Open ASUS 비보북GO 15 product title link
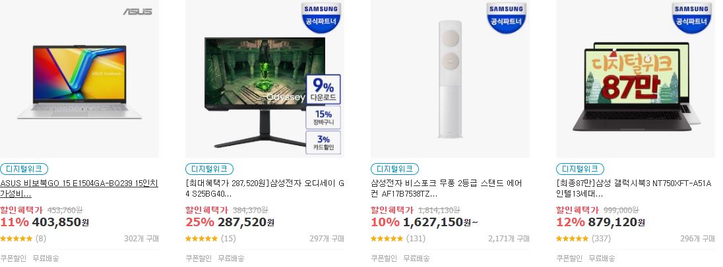Viewport: 723px width, 267px height. [79, 189]
